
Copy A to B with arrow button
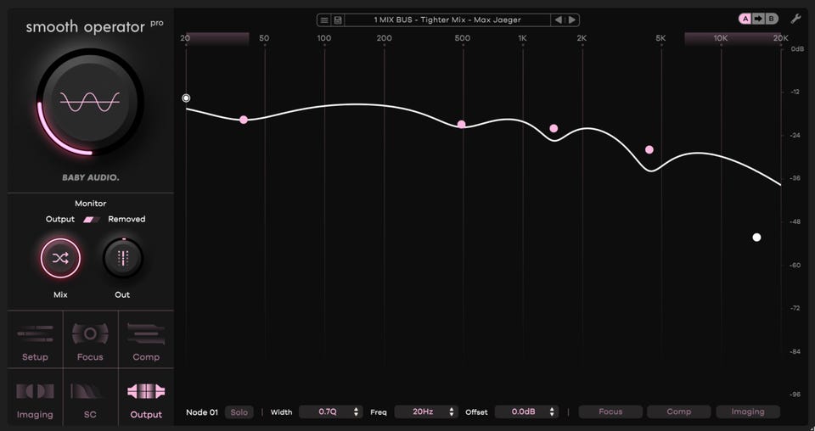(x=758, y=19)
